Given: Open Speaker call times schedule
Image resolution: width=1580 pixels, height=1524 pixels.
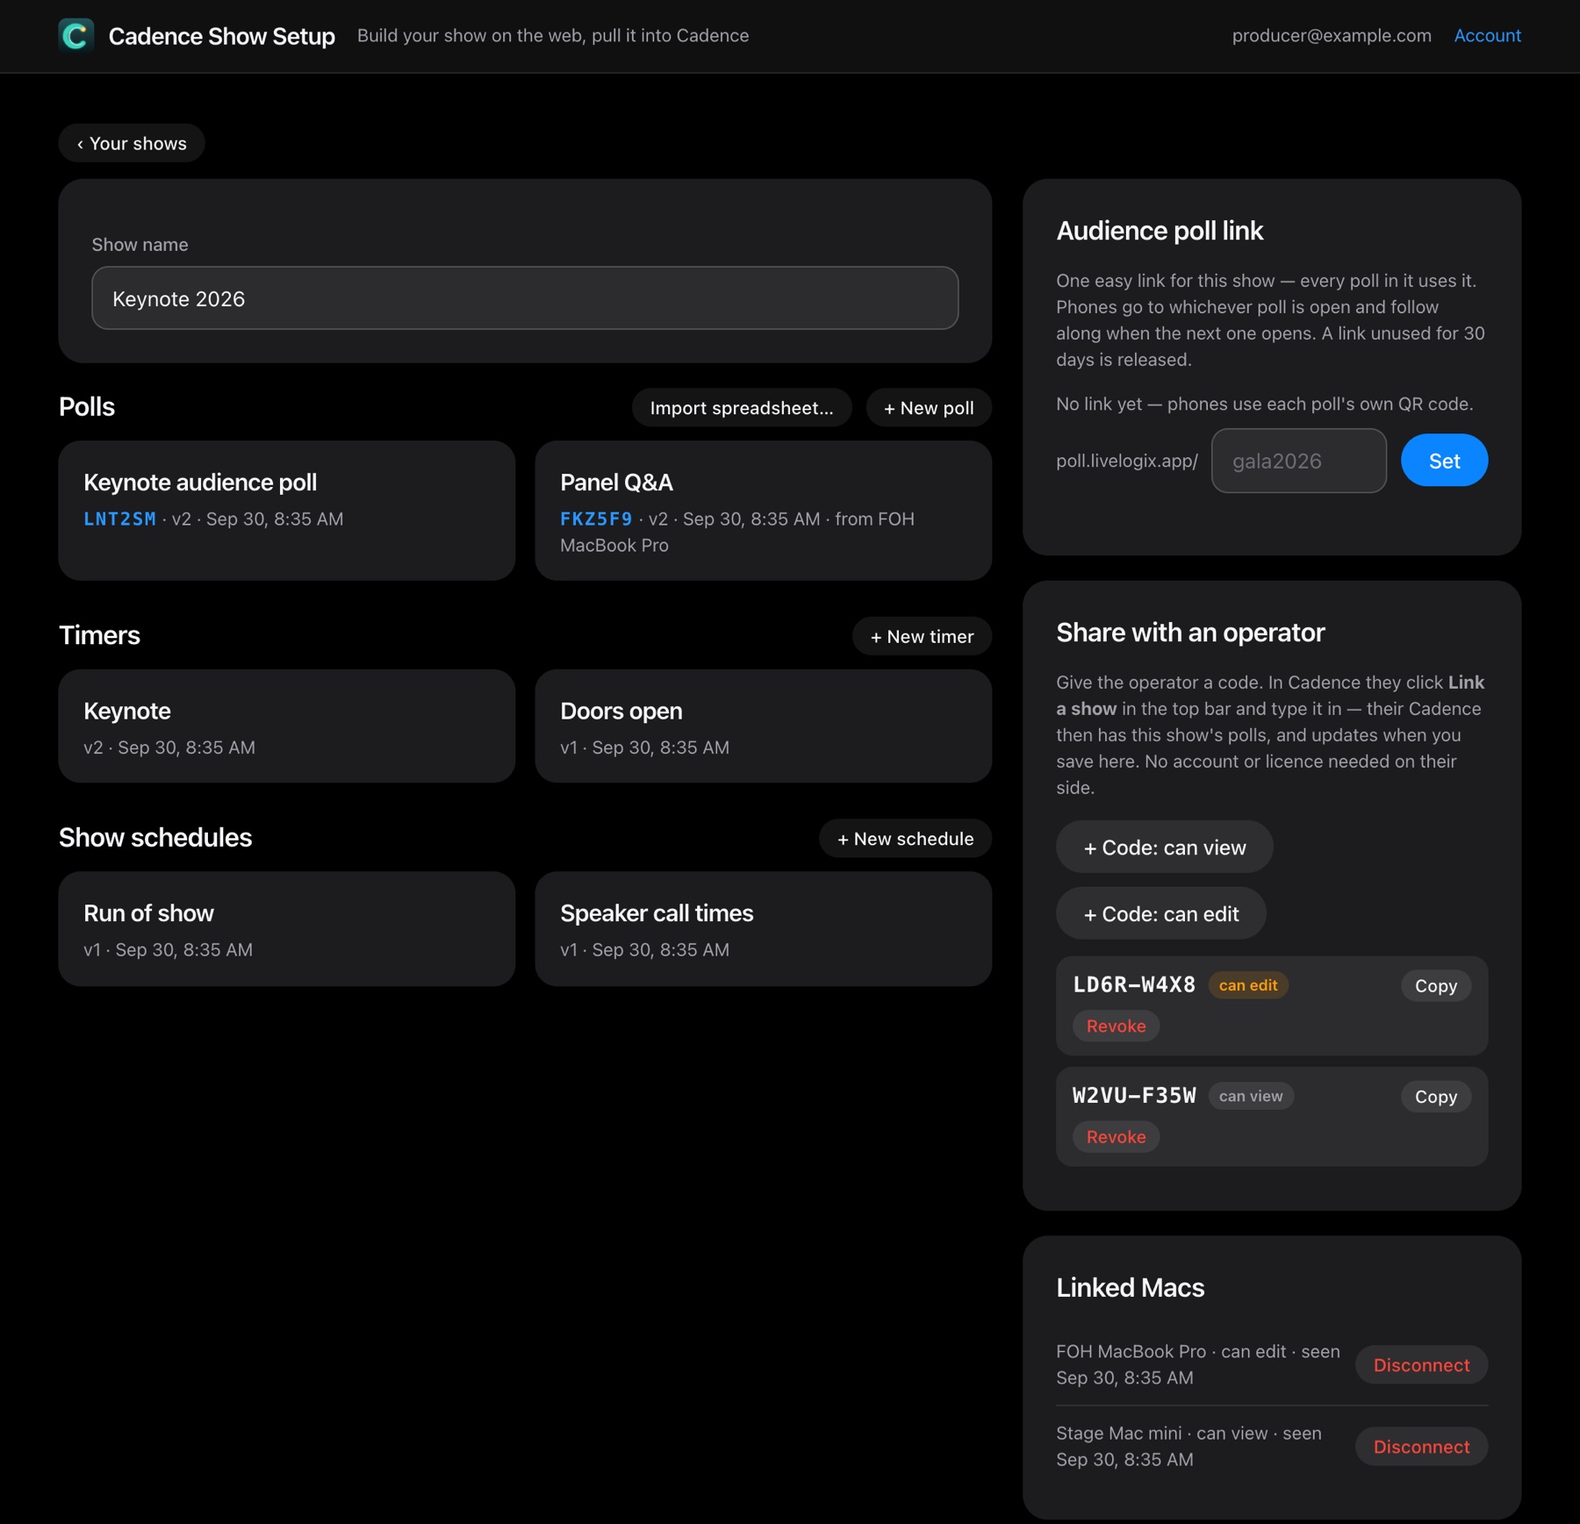Looking at the screenshot, I should pos(764,928).
